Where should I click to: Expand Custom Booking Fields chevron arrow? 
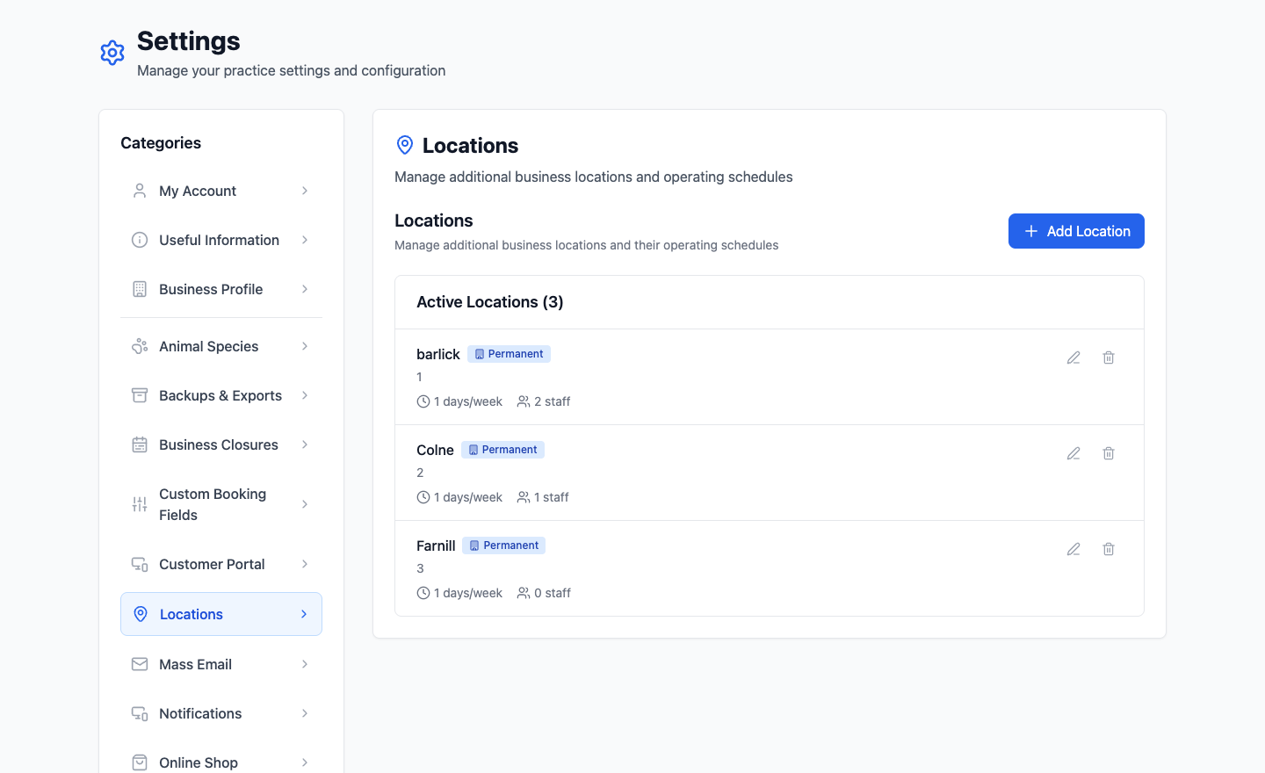click(x=305, y=504)
